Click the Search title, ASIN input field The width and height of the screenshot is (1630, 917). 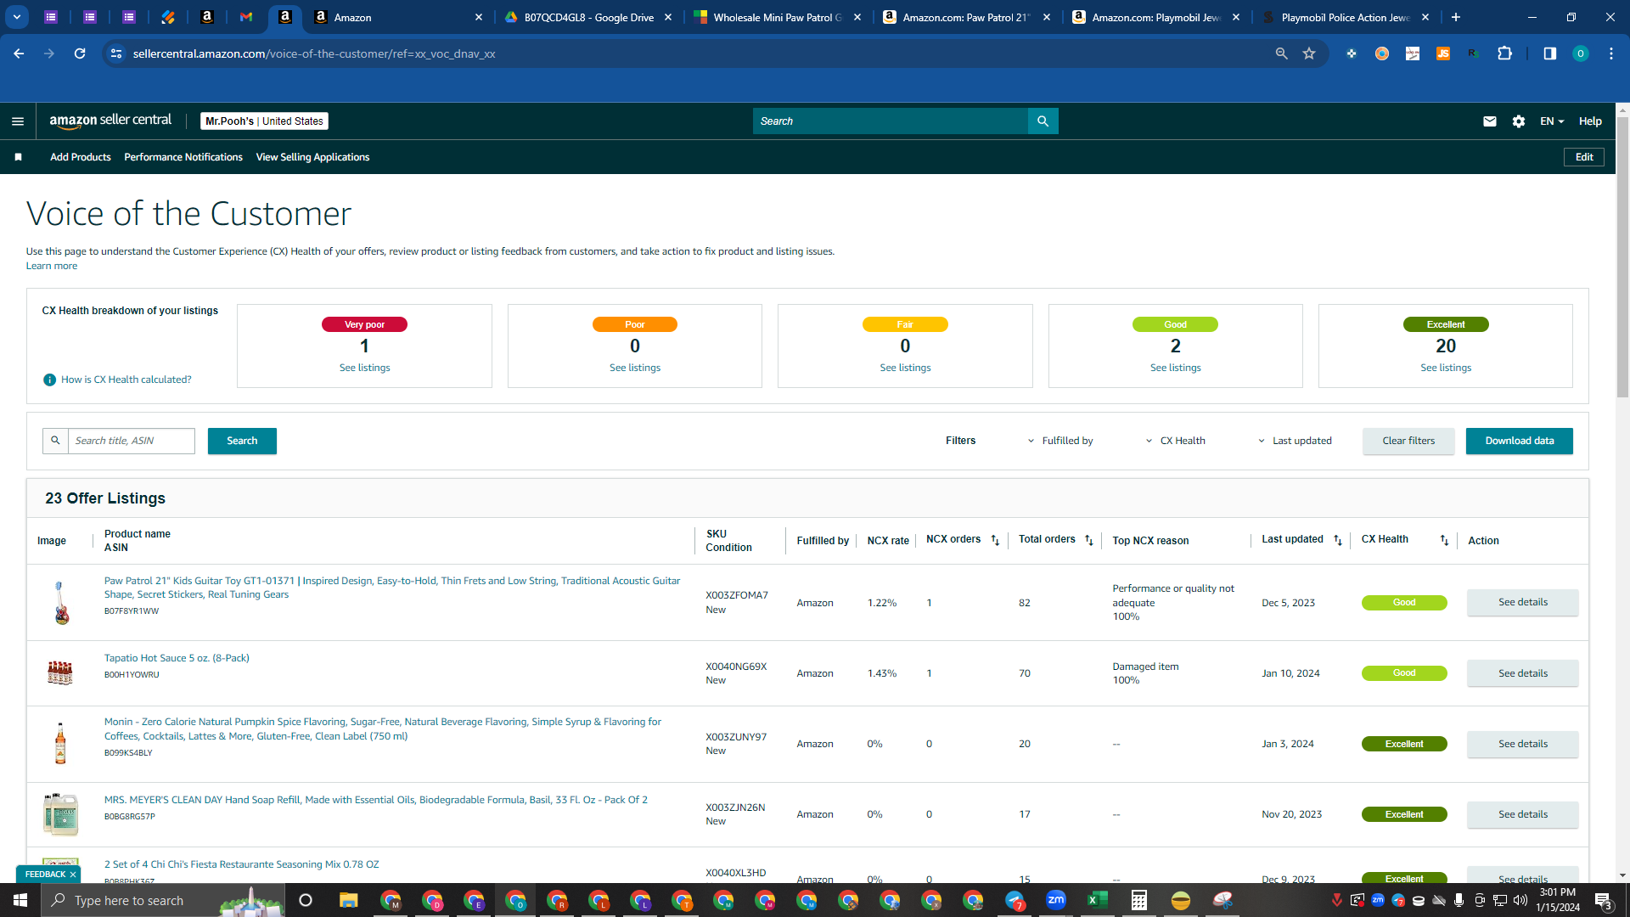131,441
